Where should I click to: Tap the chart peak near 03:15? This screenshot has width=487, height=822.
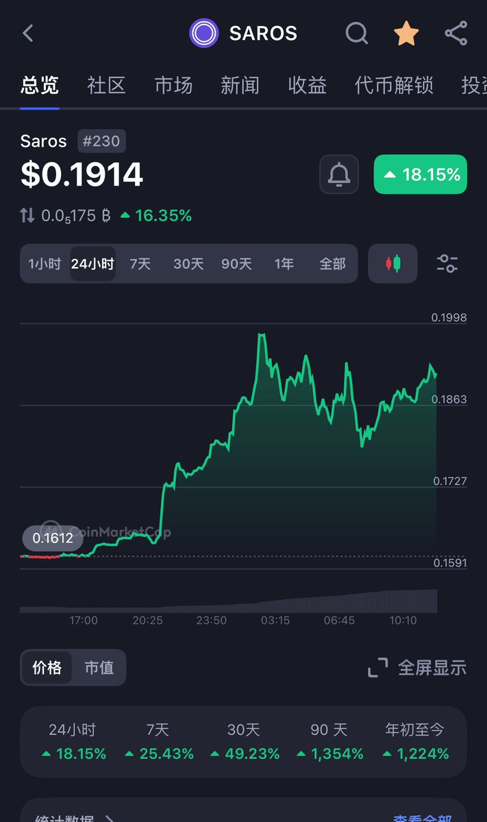pyautogui.click(x=261, y=335)
